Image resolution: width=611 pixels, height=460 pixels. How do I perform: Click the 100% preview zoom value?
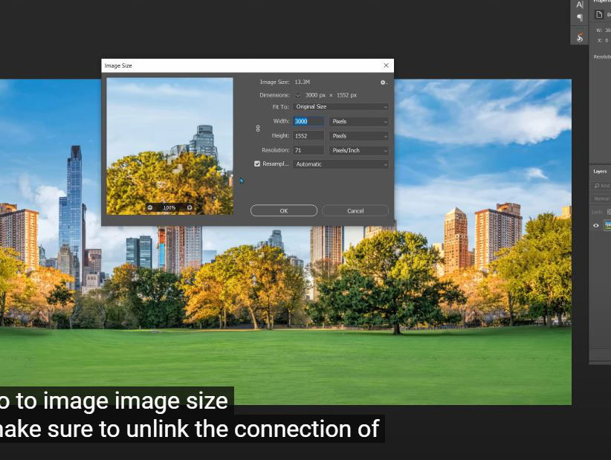point(169,207)
